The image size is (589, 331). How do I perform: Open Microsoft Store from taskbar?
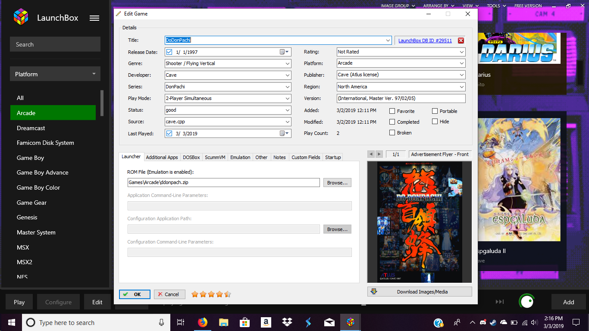pos(244,322)
